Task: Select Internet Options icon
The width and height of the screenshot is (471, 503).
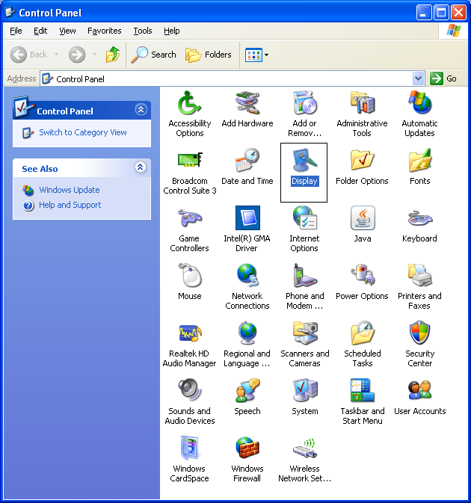Action: [x=304, y=217]
